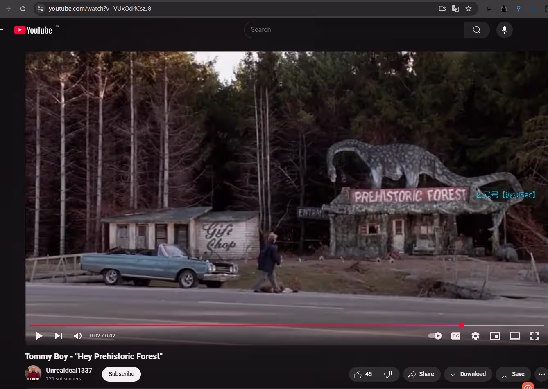The height and width of the screenshot is (389, 548).
Task: Select the "121 subscribers" text
Action: click(63, 379)
